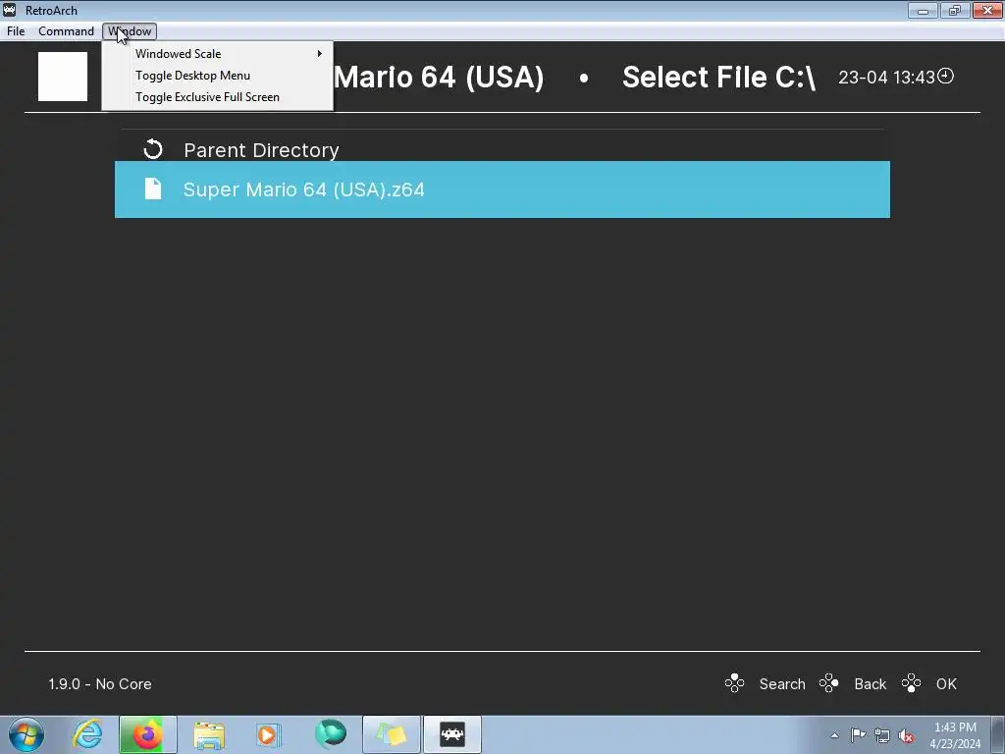Minimize the RetroArch window
The height and width of the screenshot is (754, 1005).
click(923, 10)
